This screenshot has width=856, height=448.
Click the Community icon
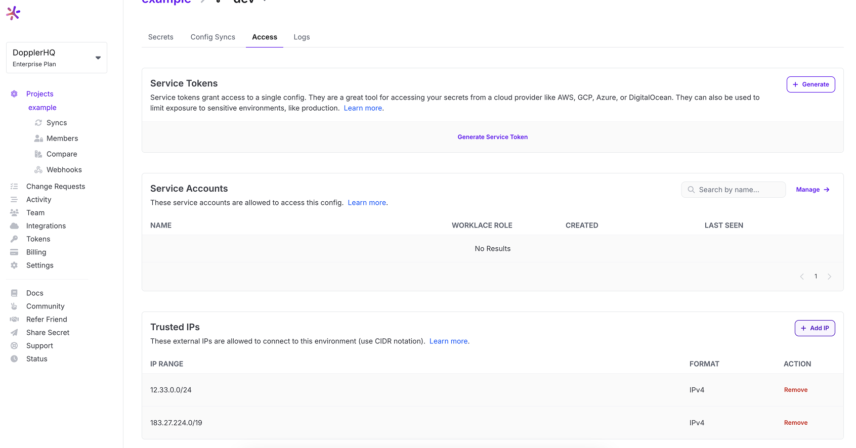(x=14, y=306)
